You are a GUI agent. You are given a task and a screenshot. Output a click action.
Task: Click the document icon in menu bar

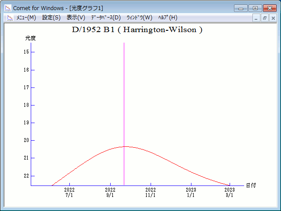coord(10,18)
